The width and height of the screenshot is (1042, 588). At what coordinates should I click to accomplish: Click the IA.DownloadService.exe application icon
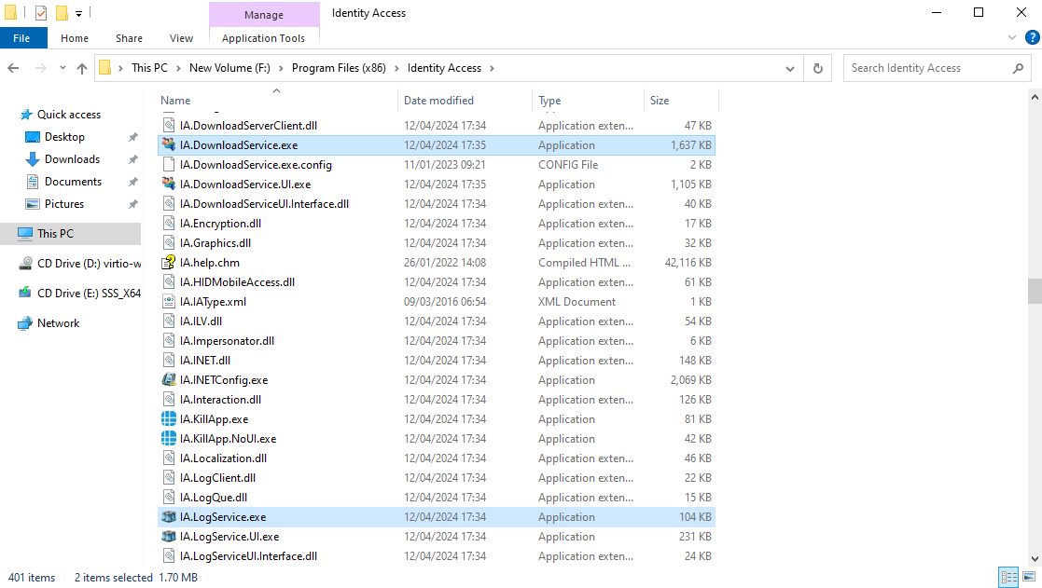pyautogui.click(x=169, y=144)
